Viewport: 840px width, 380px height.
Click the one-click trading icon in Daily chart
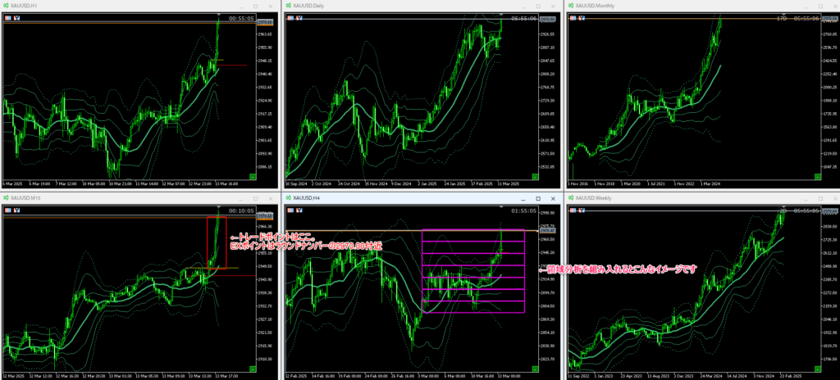290,16
